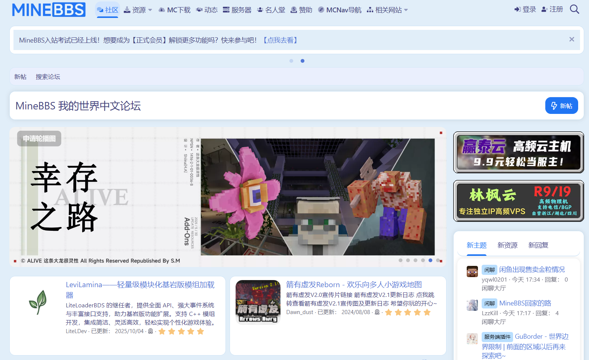589x360 pixels.
Task: Open the 赞助 nav item
Action: [301, 10]
